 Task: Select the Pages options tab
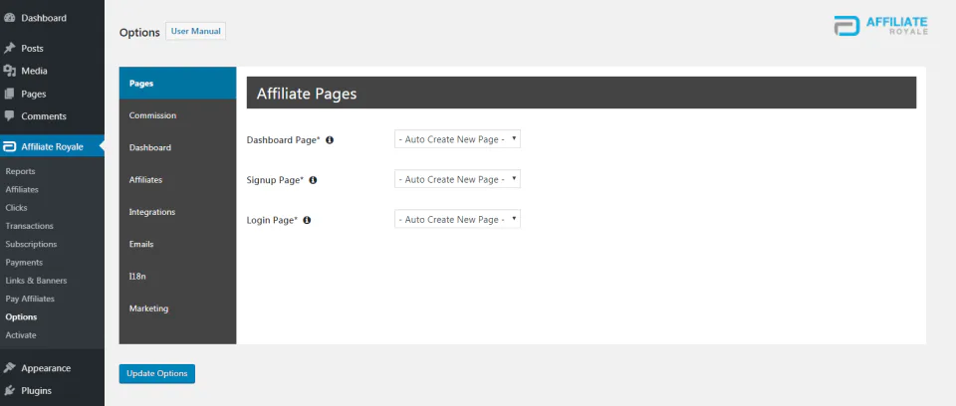(x=177, y=83)
